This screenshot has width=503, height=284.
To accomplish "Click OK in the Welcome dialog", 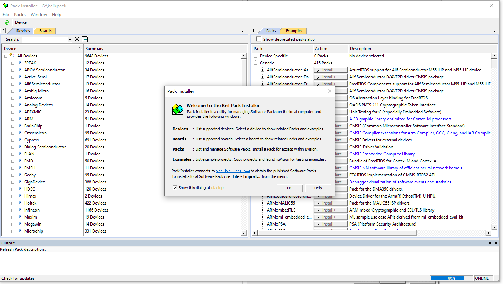I will tap(290, 188).
